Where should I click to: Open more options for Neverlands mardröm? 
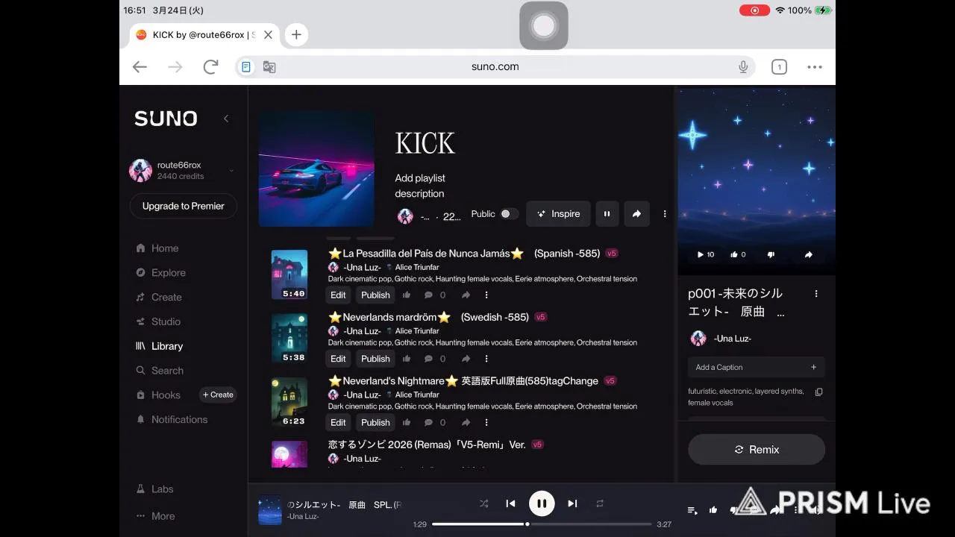486,359
